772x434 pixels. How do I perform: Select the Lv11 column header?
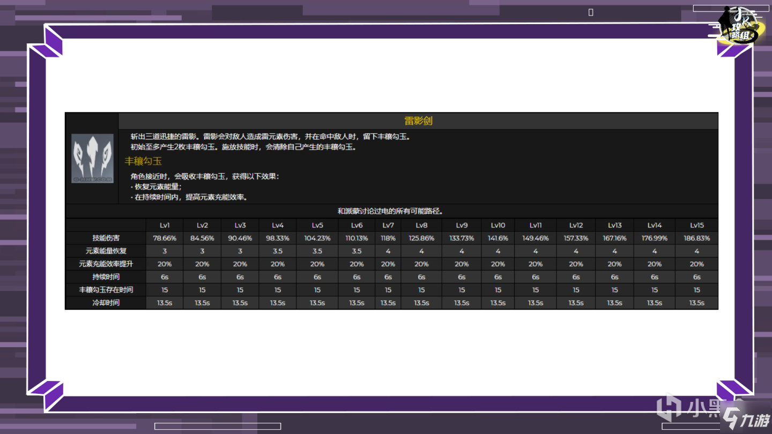[536, 226]
